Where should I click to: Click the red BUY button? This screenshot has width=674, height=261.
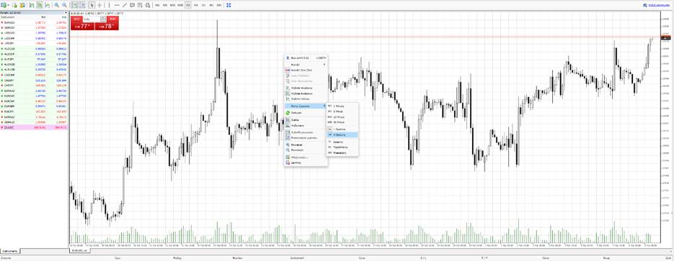[112, 19]
